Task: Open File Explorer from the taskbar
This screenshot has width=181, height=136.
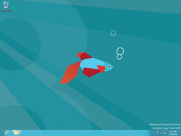Action: 17,133
